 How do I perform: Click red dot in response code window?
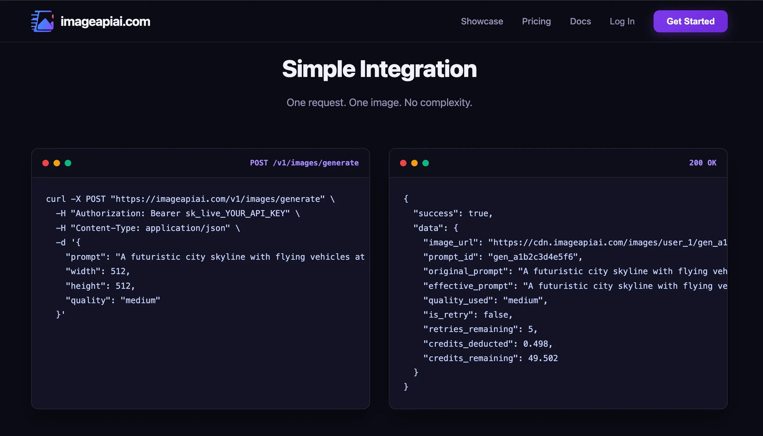[403, 163]
